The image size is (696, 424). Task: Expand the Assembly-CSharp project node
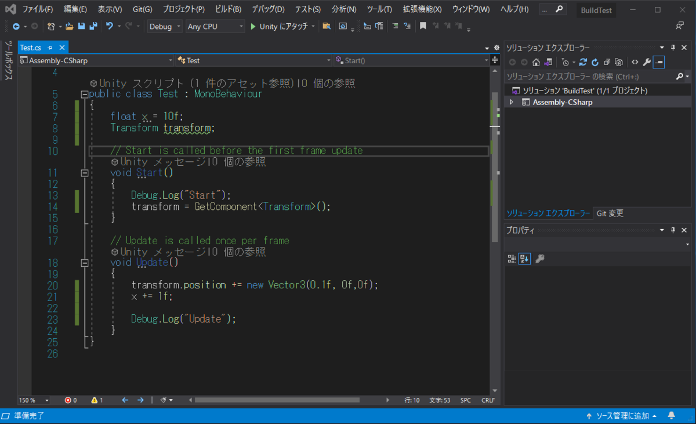coord(511,102)
